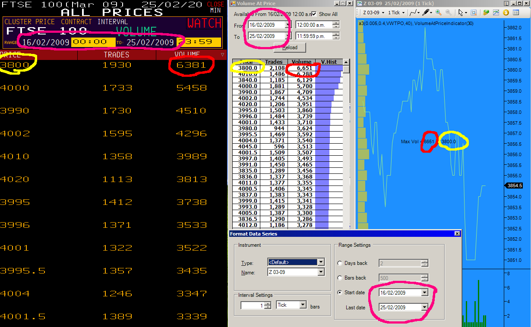
Task: Sort by the Volume column header in grid
Action: (x=301, y=62)
